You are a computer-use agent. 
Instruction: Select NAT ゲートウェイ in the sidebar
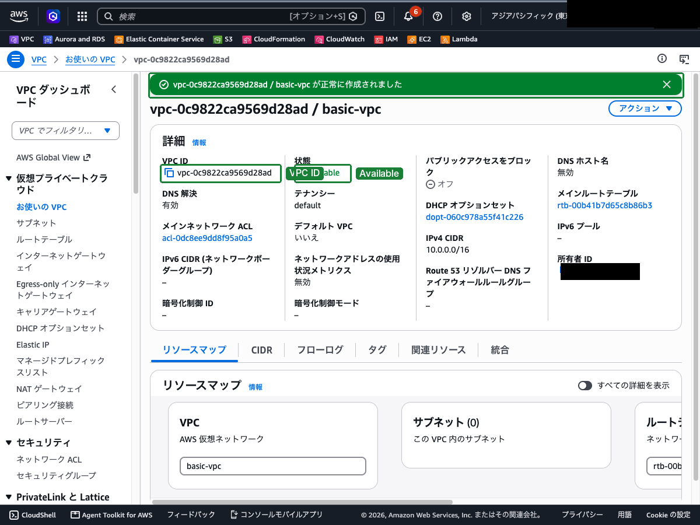point(49,388)
